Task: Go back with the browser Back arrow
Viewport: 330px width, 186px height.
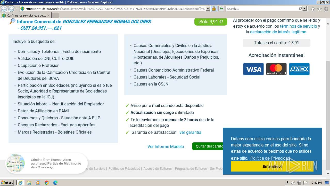Action: [x=4, y=9]
